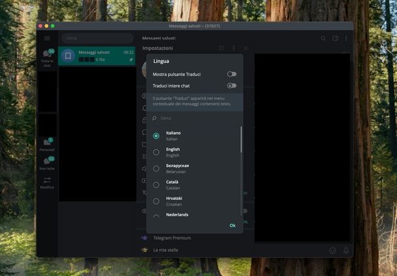This screenshot has width=397, height=276.
Task: Click the yellow macOS minimize button
Action: [x=47, y=26]
